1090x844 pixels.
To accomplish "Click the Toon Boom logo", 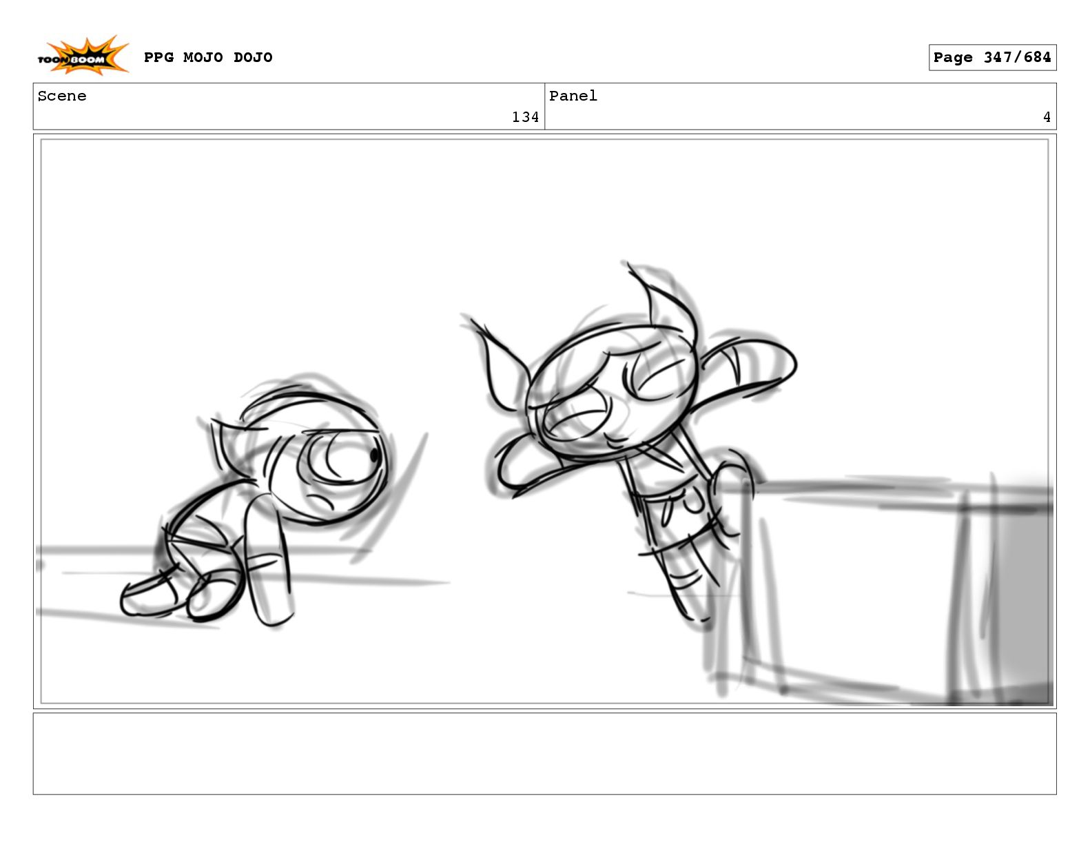I will 83,56.
